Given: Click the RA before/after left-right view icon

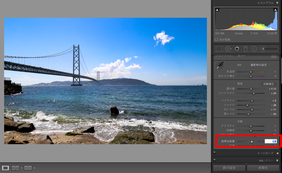Looking at the screenshot, I should pyautogui.click(x=16, y=168).
